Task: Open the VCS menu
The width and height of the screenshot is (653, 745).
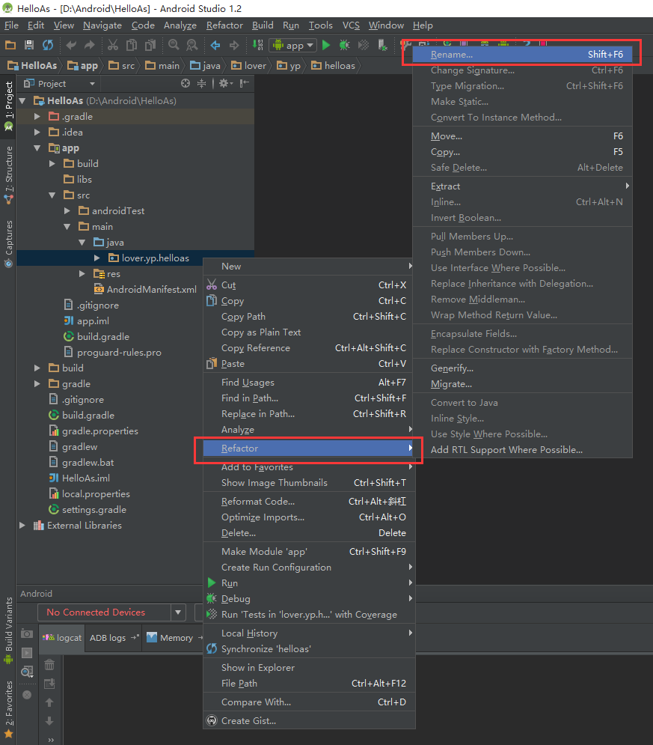Action: pos(351,25)
